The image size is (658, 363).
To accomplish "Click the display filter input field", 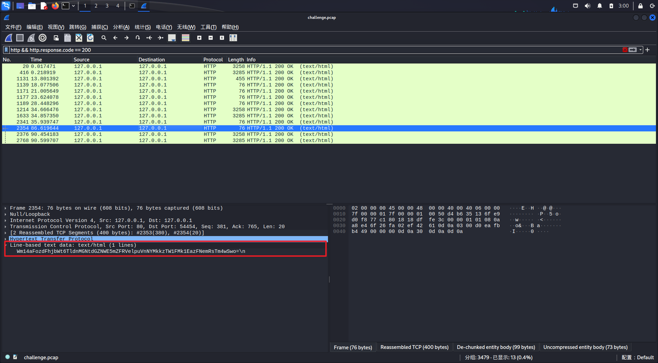I will pyautogui.click(x=309, y=50).
